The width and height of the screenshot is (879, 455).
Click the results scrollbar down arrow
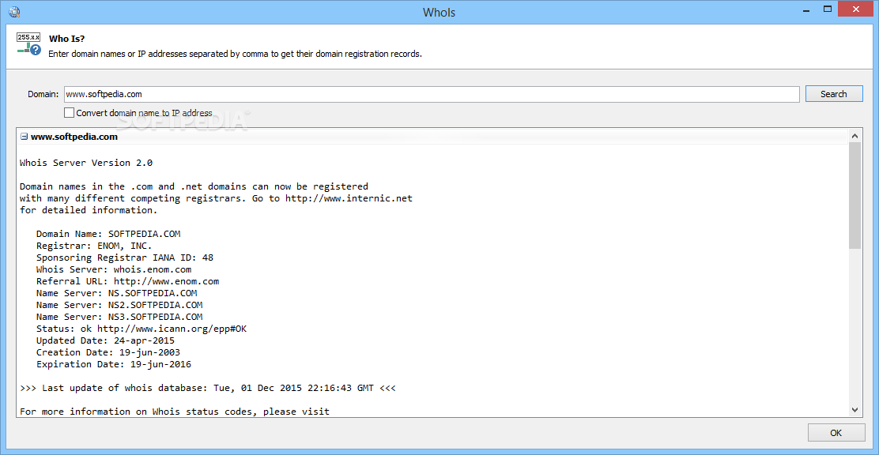coord(855,410)
